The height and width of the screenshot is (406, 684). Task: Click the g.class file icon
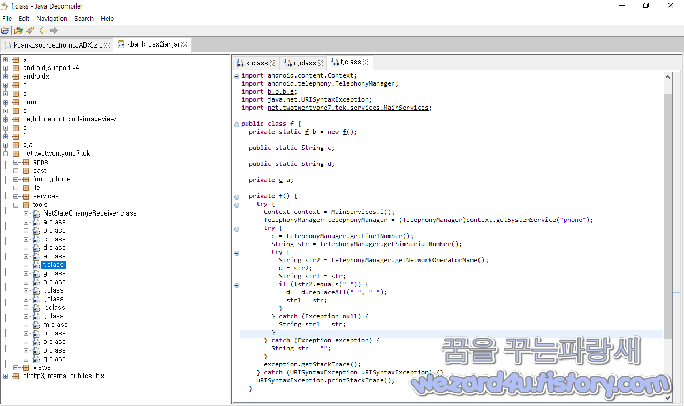36,273
